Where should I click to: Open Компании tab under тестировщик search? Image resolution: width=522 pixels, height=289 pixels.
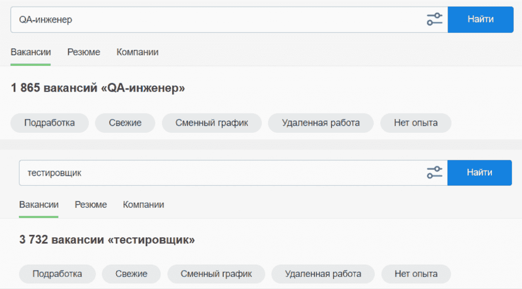[x=143, y=205]
